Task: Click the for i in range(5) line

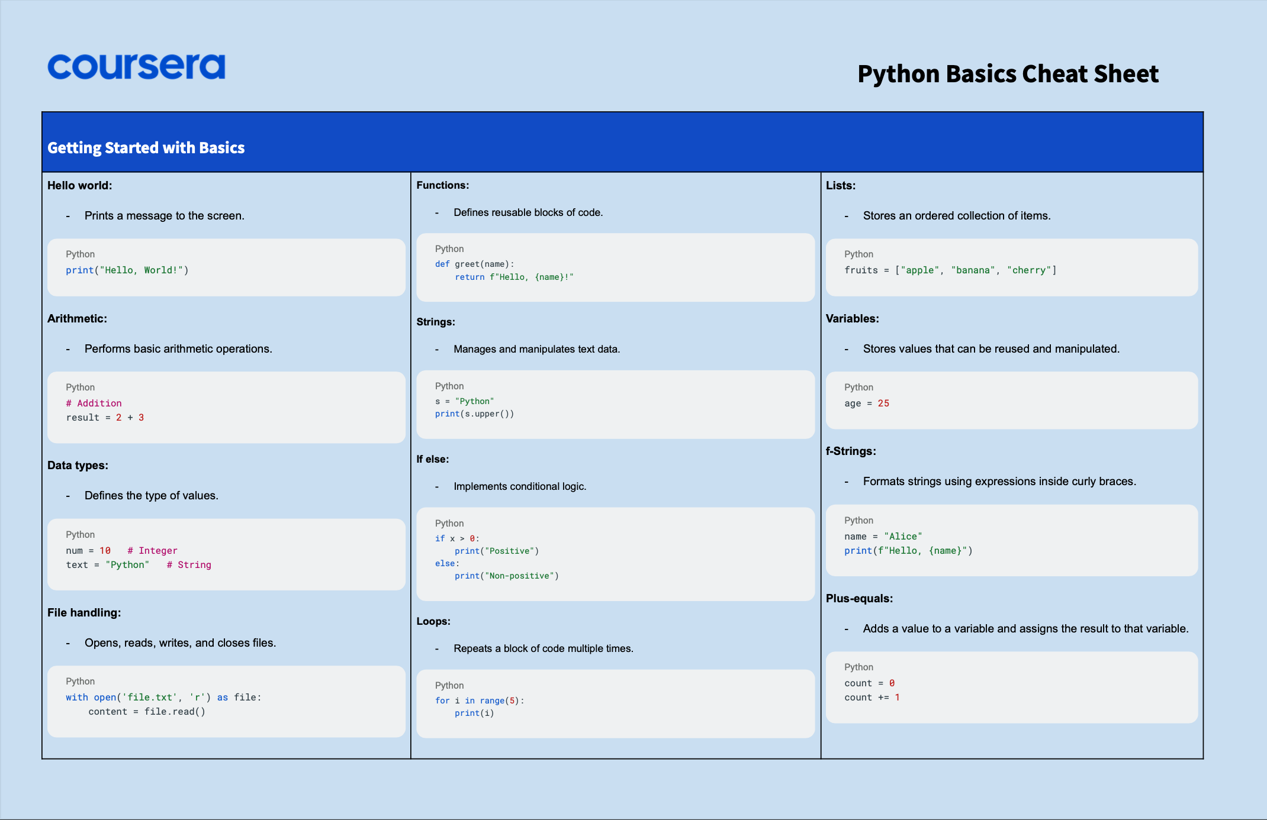Action: tap(480, 700)
